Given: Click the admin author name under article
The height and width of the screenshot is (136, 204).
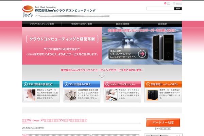Looking at the screenshot, I should [40, 128].
